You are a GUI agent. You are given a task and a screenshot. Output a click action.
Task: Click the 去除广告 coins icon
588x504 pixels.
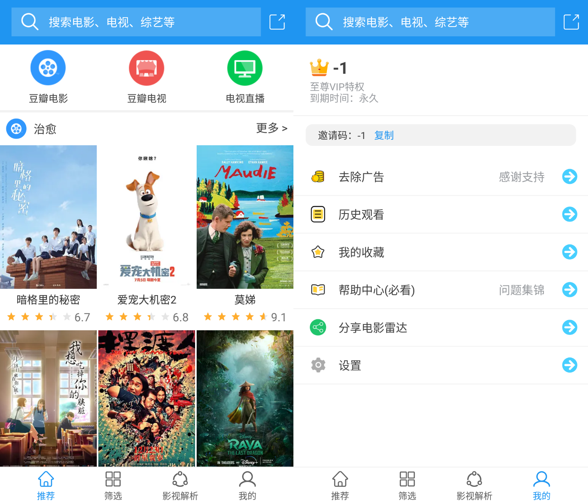(x=318, y=176)
